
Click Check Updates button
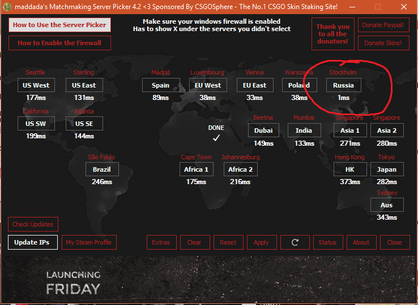point(33,224)
